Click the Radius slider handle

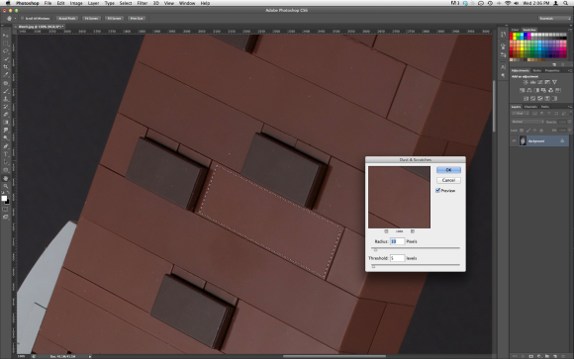coord(375,249)
